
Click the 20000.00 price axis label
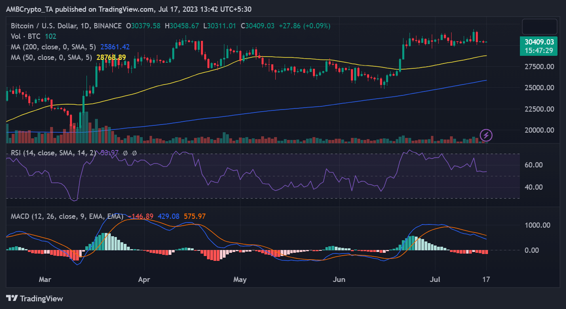pos(539,130)
